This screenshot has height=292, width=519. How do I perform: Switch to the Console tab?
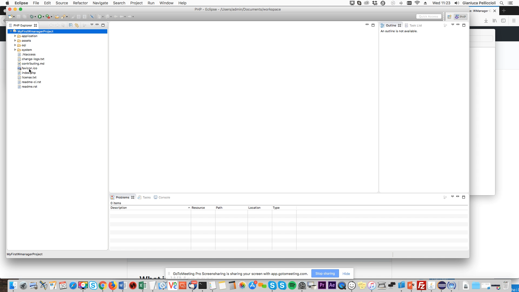click(x=164, y=197)
